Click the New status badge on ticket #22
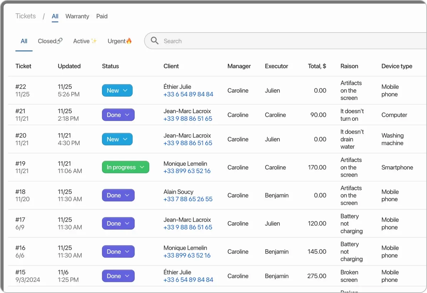The height and width of the screenshot is (293, 427). (x=113, y=90)
